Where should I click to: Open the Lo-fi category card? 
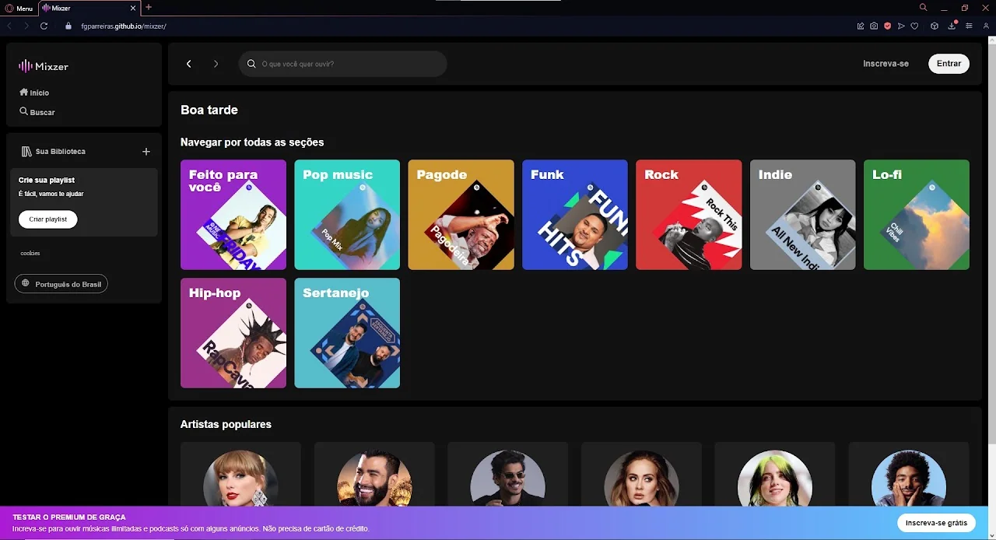pyautogui.click(x=917, y=215)
